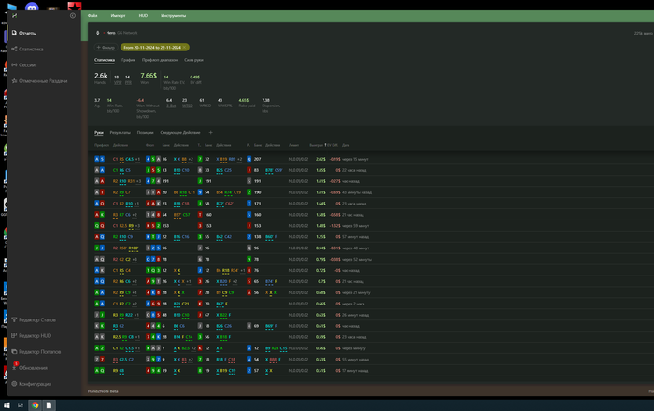The image size is (654, 411).
Task: Open Конфигурация settings
Action: pos(34,383)
